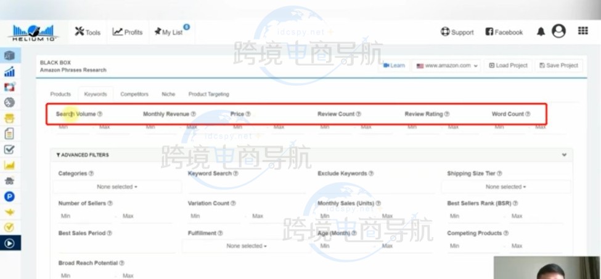This screenshot has width=601, height=279.
Task: Click the play button icon in sidebar
Action: [9, 243]
